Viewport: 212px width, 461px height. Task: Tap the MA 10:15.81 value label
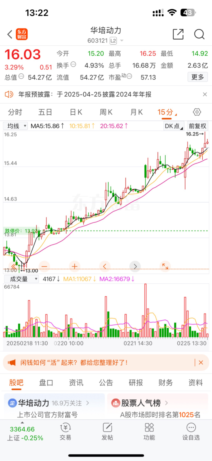(x=82, y=126)
